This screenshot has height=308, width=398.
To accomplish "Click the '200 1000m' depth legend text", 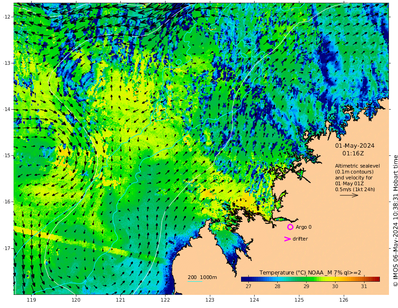I will (x=202, y=277).
